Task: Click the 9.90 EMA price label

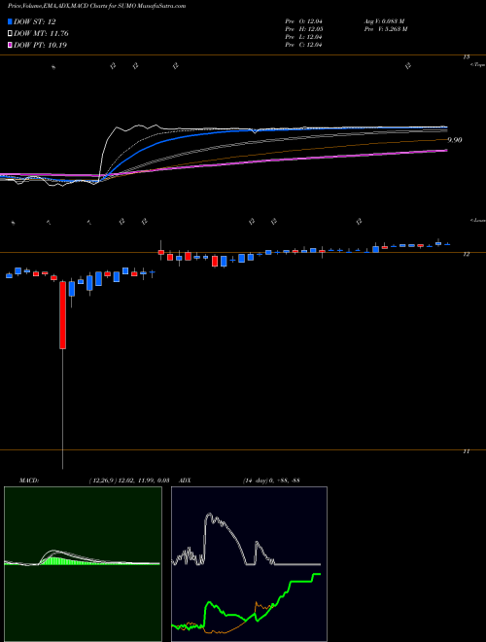Action: [x=455, y=140]
